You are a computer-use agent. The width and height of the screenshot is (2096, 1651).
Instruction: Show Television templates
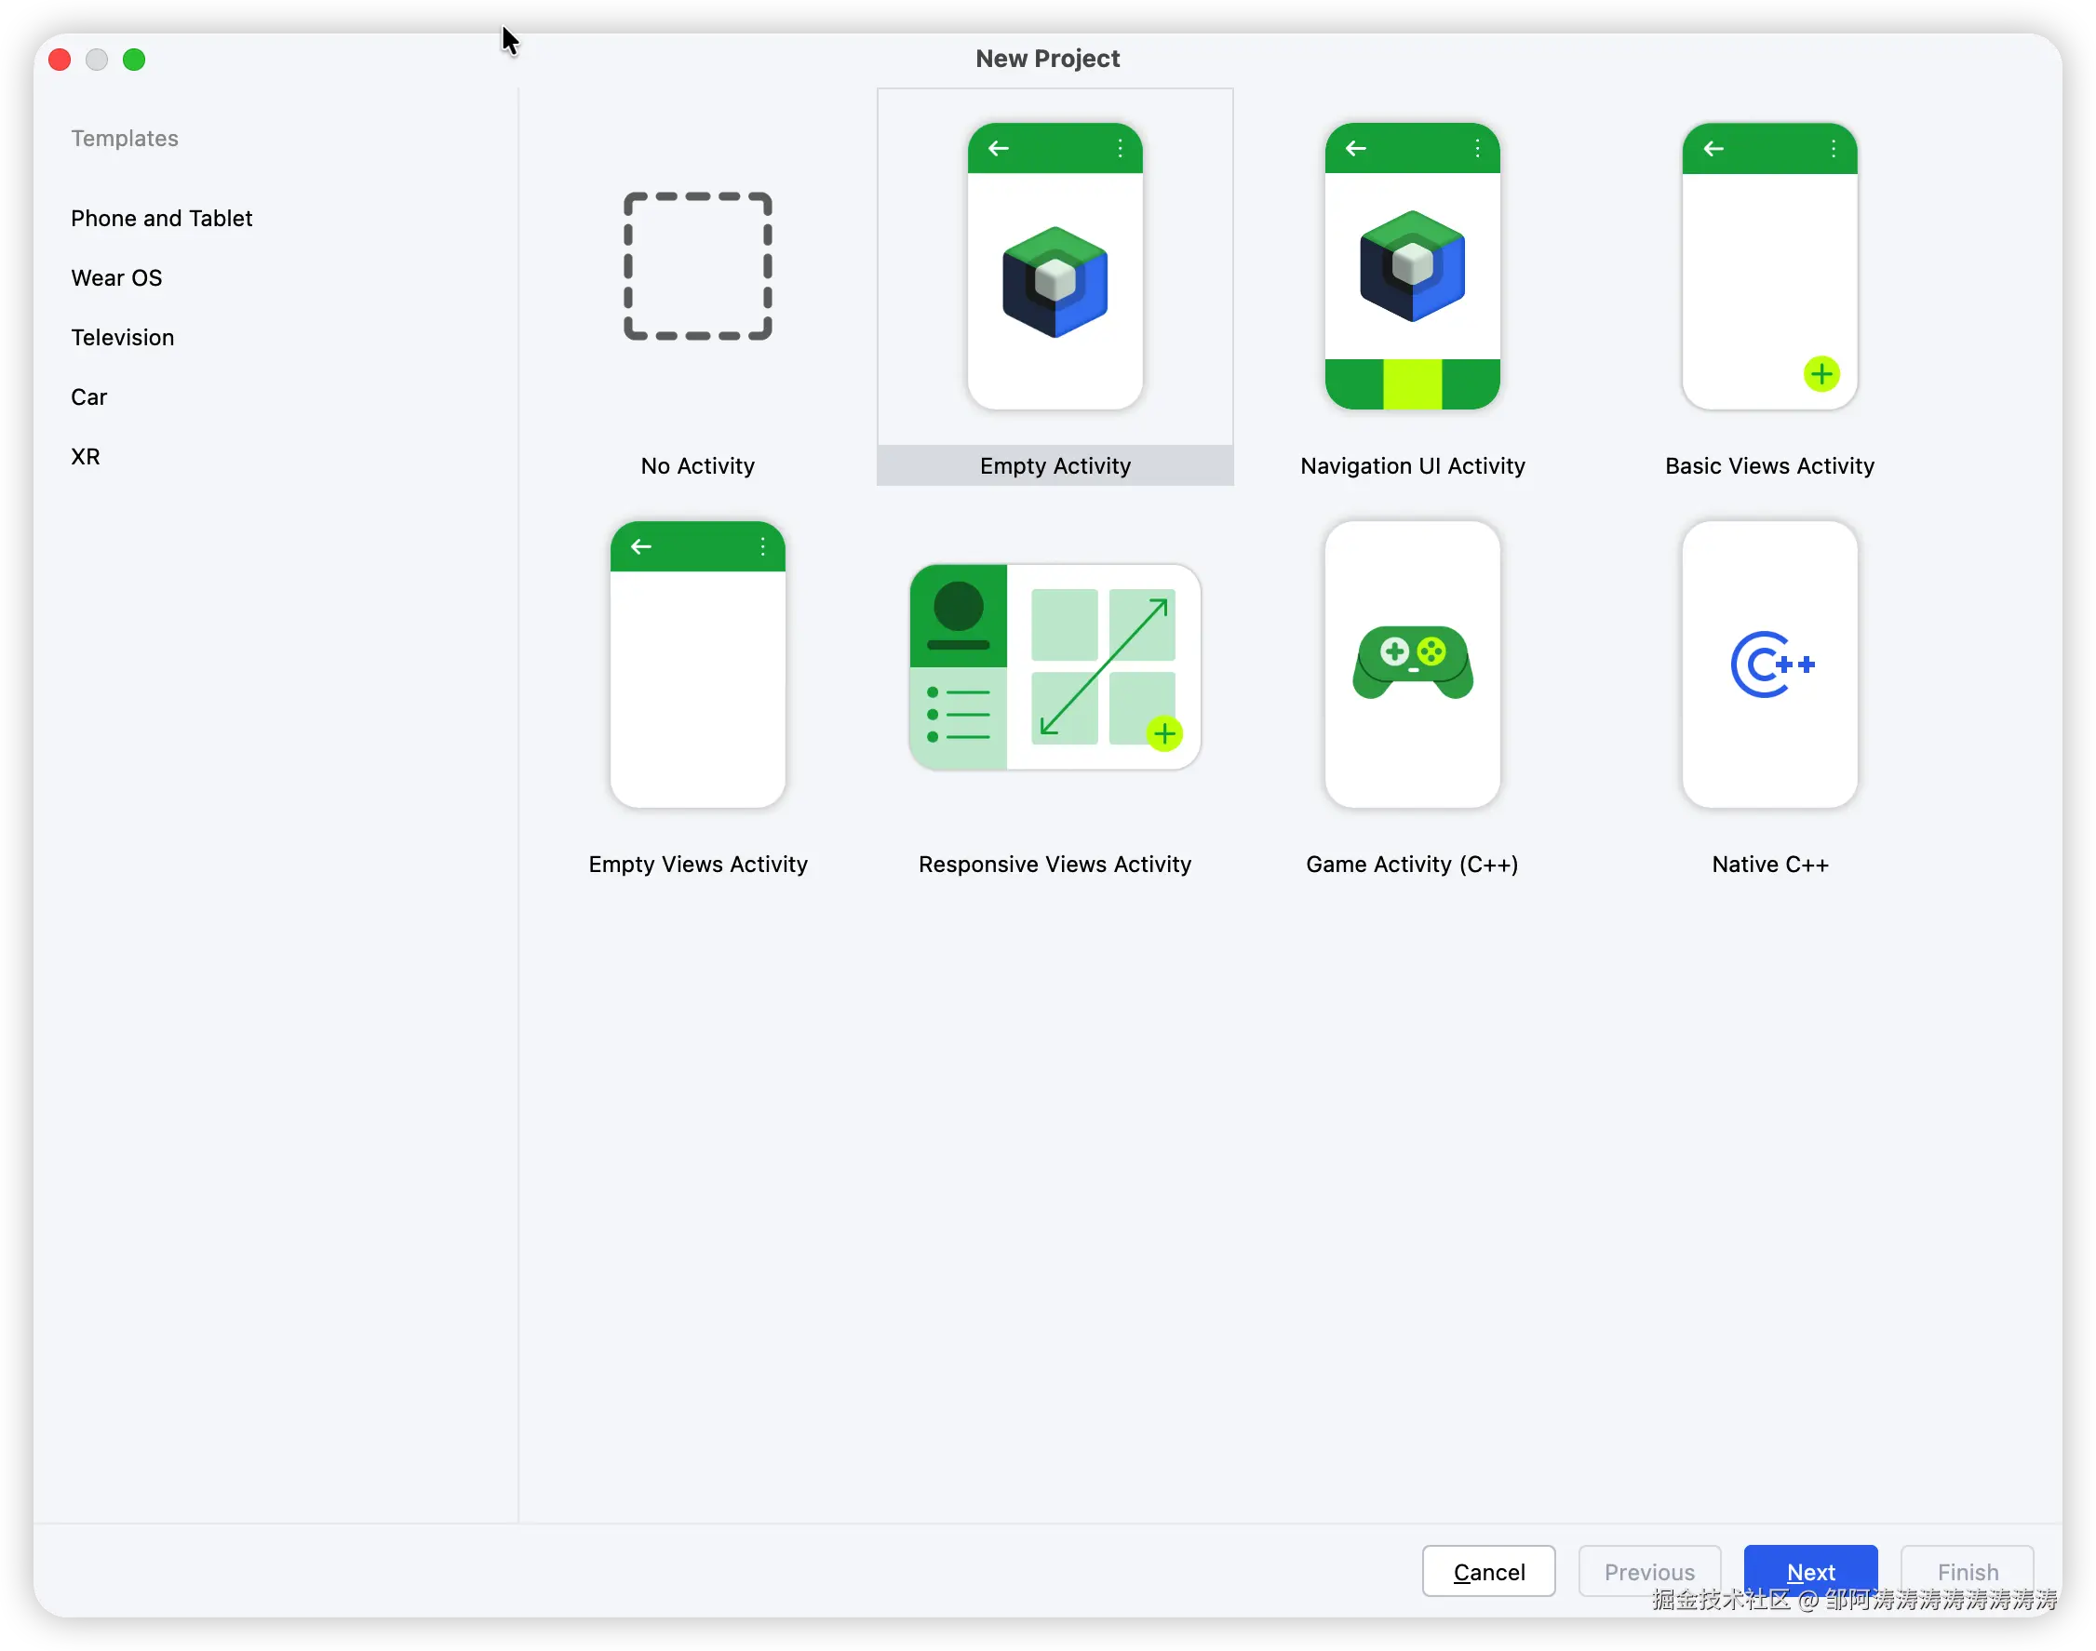click(x=123, y=337)
